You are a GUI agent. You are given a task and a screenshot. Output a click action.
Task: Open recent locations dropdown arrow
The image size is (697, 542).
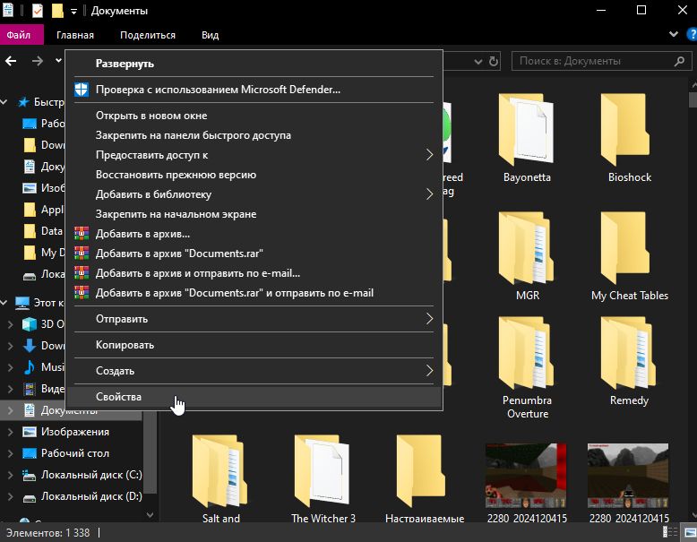58,60
